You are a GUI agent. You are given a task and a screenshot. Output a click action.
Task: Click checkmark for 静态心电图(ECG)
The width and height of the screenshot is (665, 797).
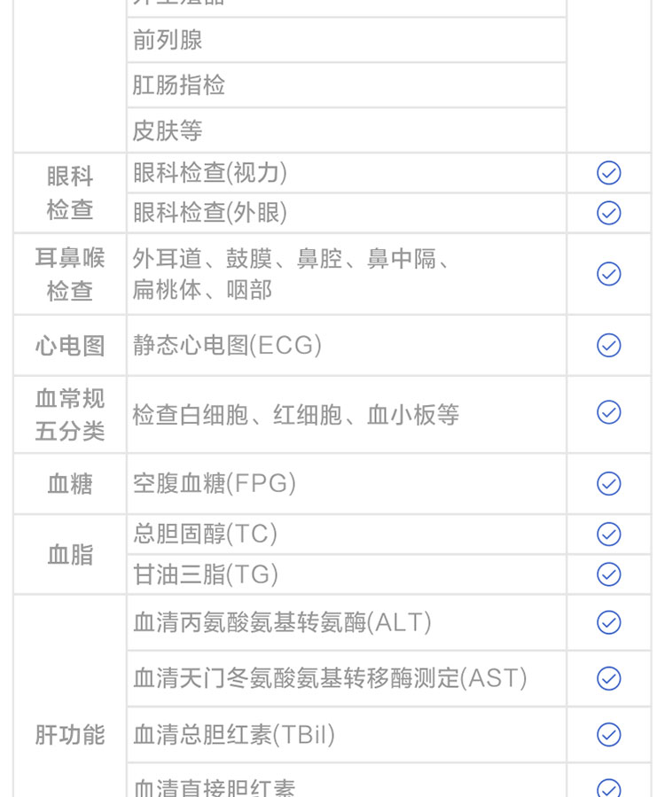[x=608, y=345]
